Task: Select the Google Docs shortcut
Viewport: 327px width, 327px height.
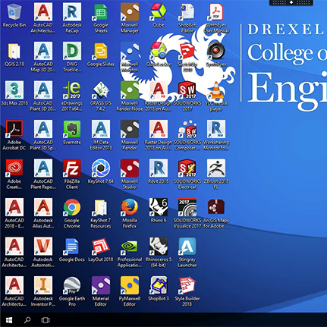Action: 72,246
